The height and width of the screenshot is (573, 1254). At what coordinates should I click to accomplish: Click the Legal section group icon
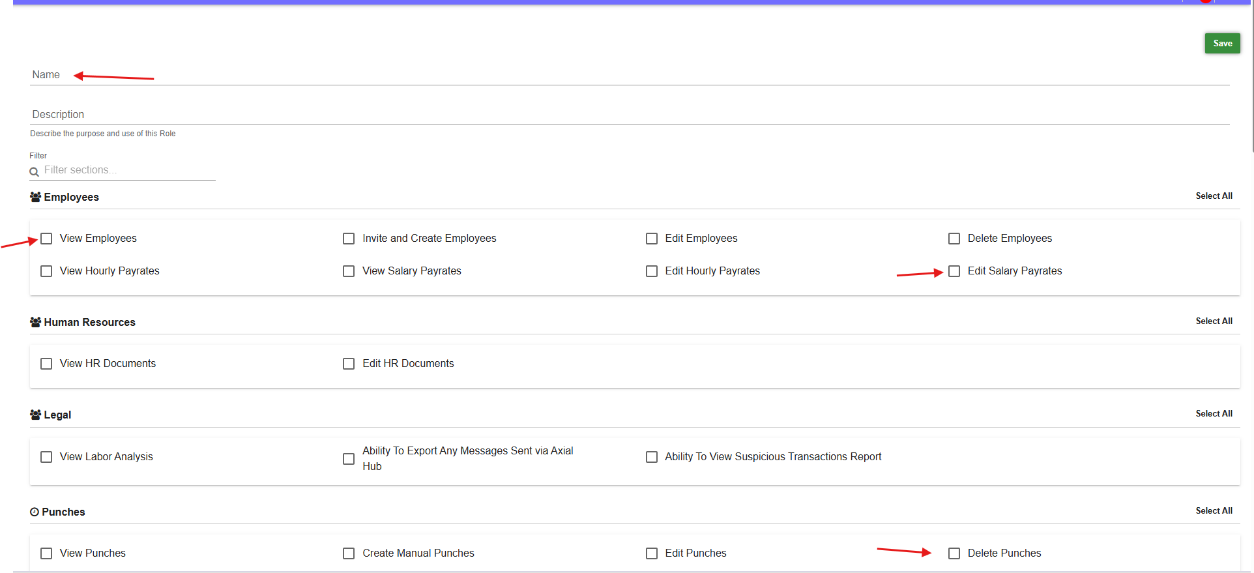35,415
